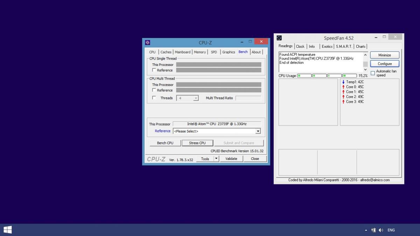
Task: Open the About tab
Action: [x=256, y=52]
